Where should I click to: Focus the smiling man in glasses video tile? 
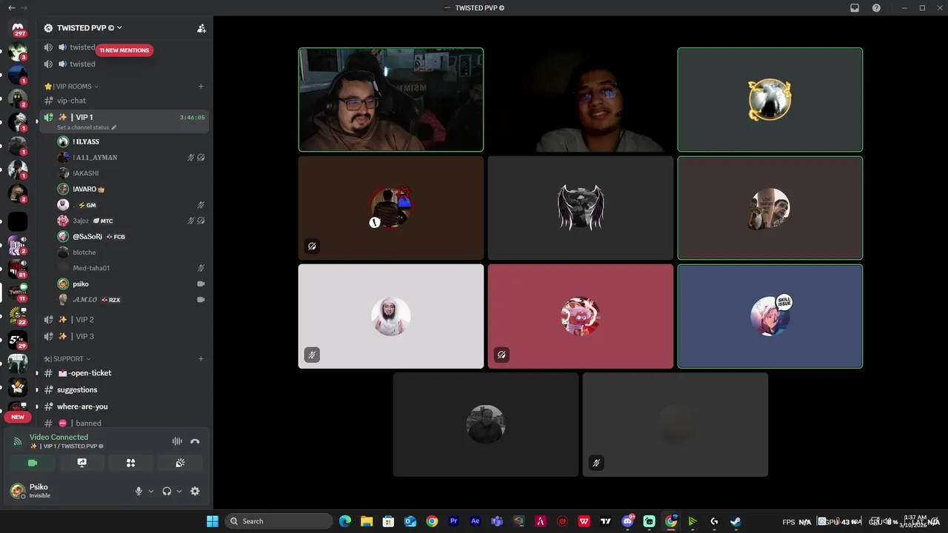pos(581,100)
